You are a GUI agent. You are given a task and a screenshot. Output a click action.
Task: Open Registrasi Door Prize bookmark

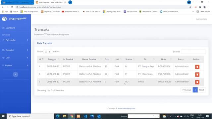[x=50, y=12]
